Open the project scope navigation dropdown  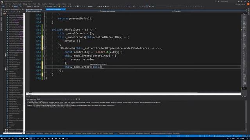[62, 11]
